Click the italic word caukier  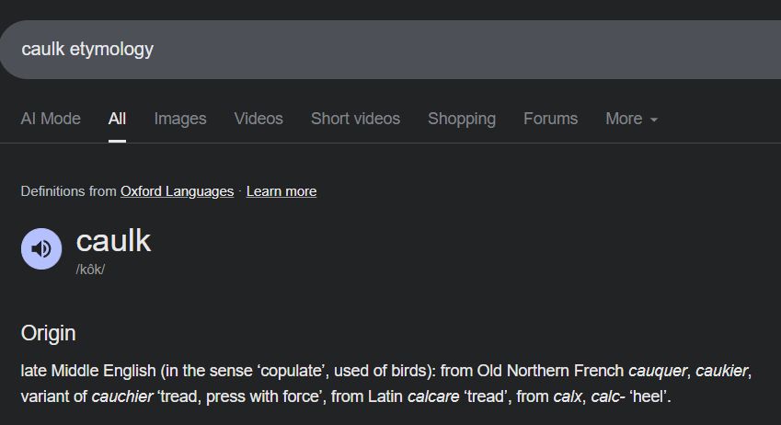(x=722, y=372)
